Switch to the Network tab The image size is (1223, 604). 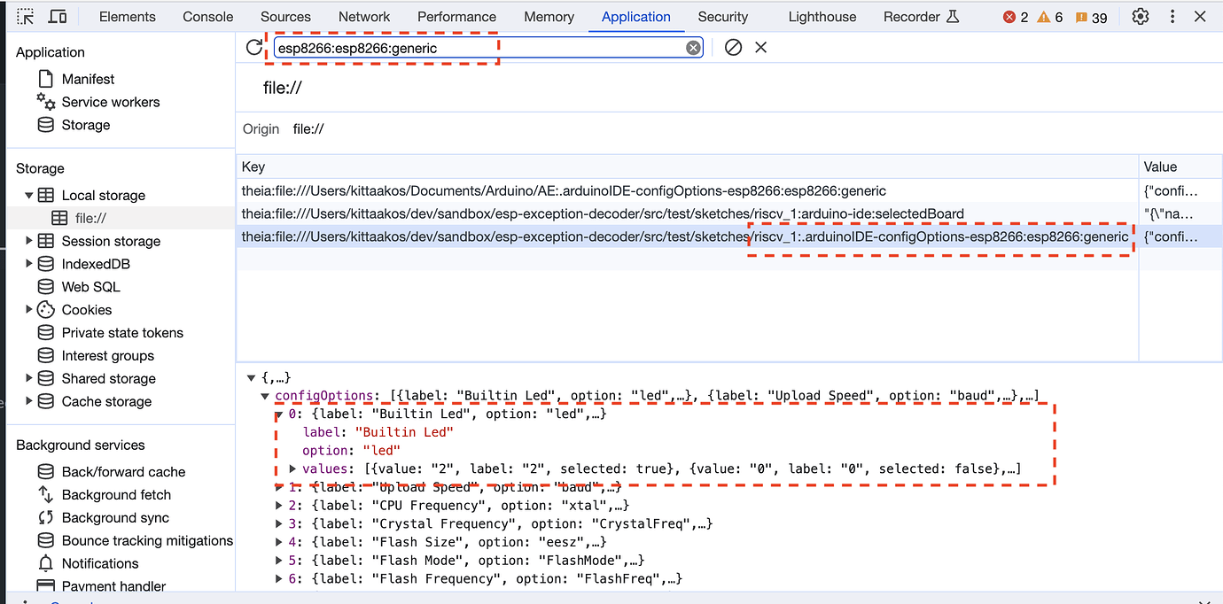click(x=364, y=16)
